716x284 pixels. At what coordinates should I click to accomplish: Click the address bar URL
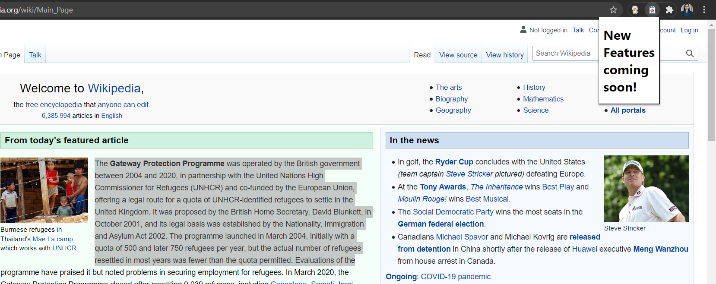pyautogui.click(x=36, y=9)
